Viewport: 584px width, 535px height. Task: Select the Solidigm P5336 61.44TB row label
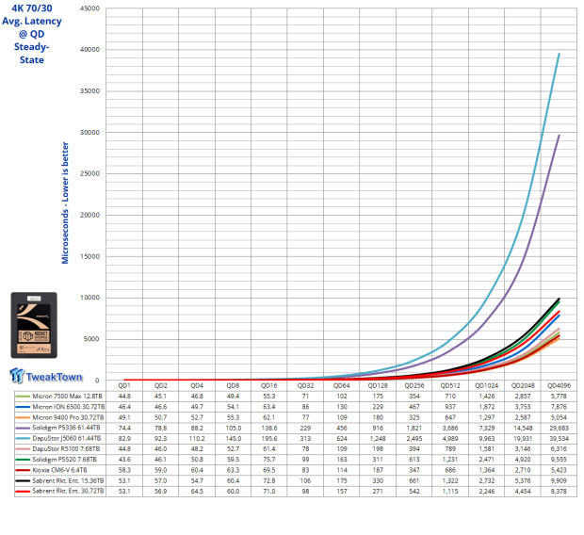(66, 428)
